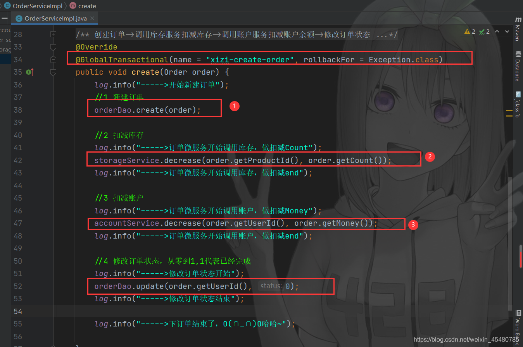523x347 pixels.
Task: Click line number 54 in gutter
Action: [x=18, y=311]
